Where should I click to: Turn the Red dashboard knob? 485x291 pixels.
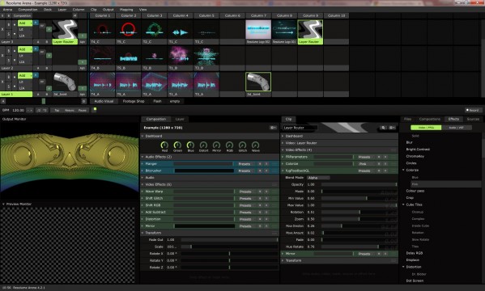[x=164, y=145]
